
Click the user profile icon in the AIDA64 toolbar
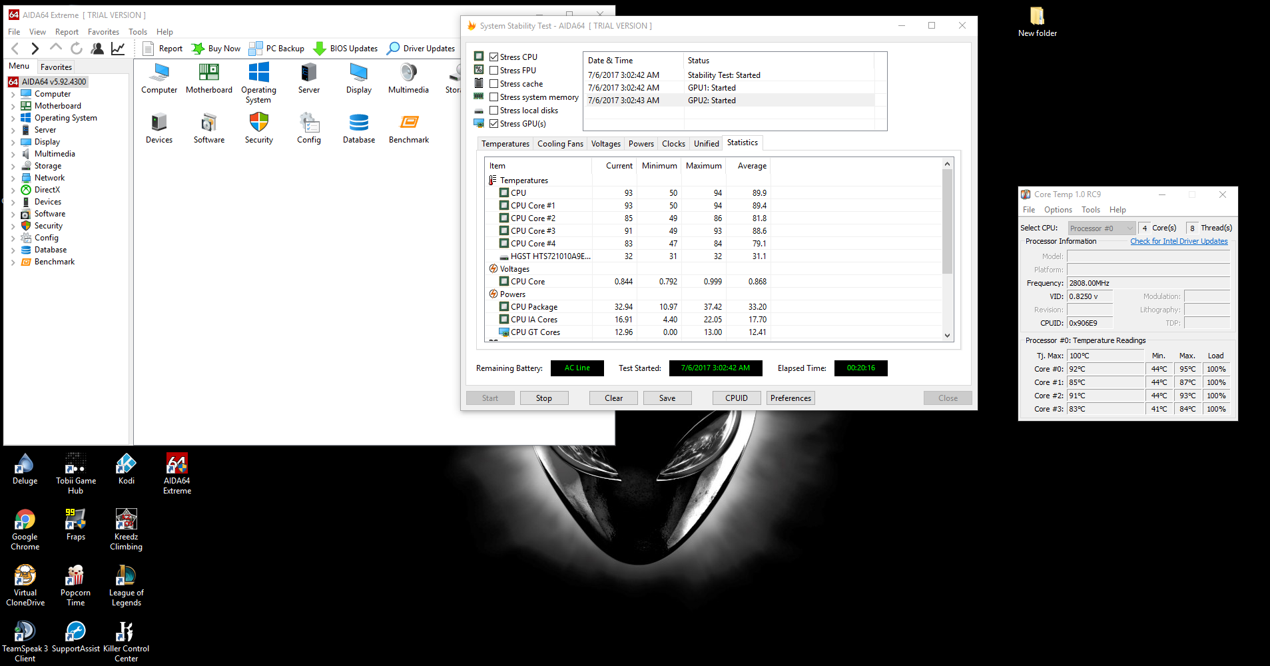click(x=97, y=48)
